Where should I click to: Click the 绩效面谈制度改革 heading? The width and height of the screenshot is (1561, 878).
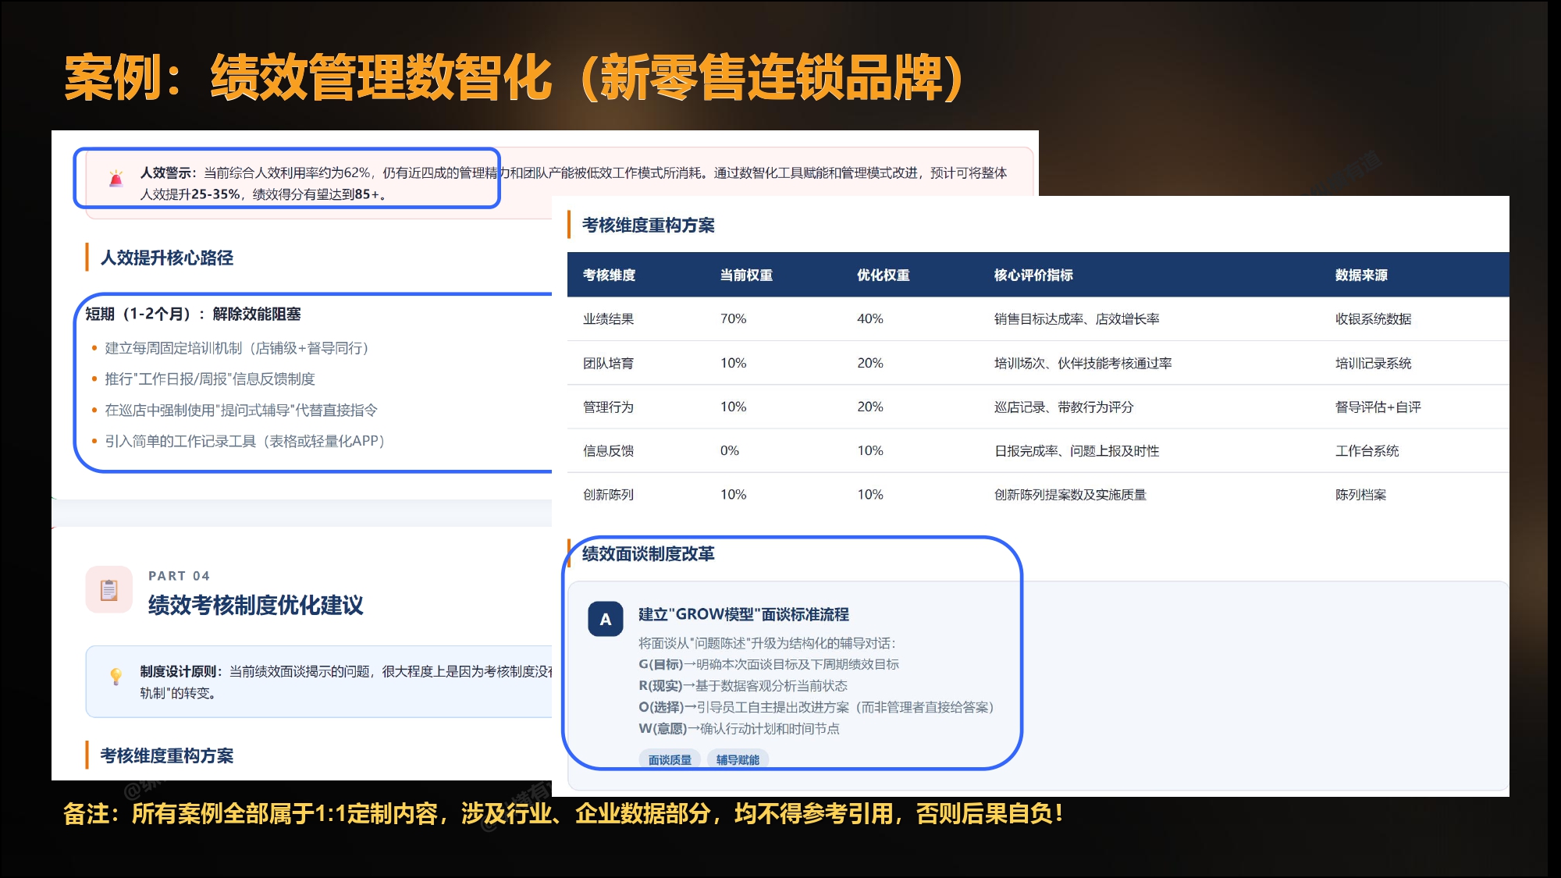coord(648,553)
